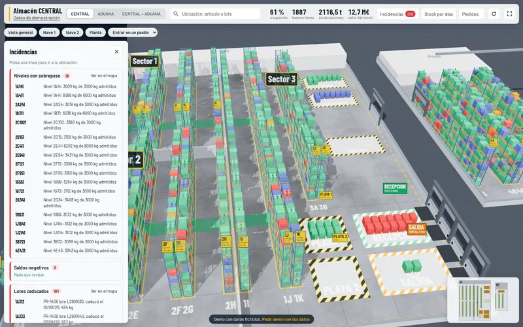Click the Datos de demostración link
This screenshot has height=327, width=523.
tap(37, 18)
